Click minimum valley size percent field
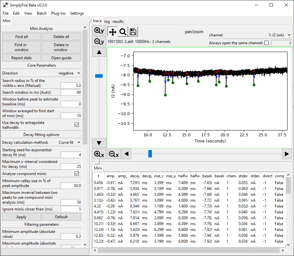The width and height of the screenshot is (294, 256). pos(71,186)
